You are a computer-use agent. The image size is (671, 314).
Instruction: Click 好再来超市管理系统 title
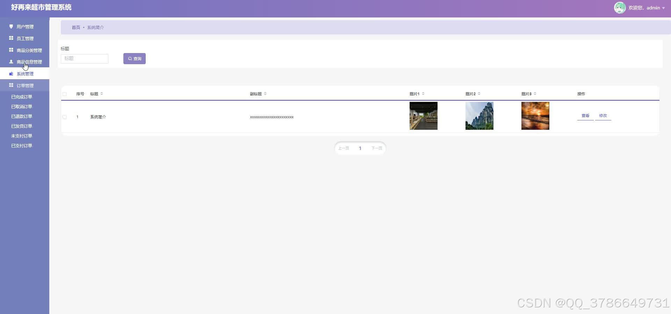point(41,7)
